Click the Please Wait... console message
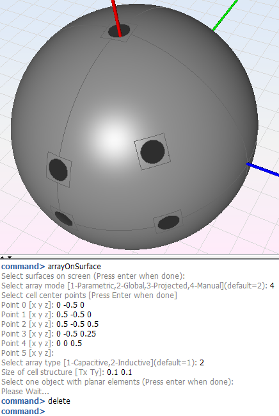Image resolution: width=279 pixels, height=416 pixels. click(x=25, y=392)
